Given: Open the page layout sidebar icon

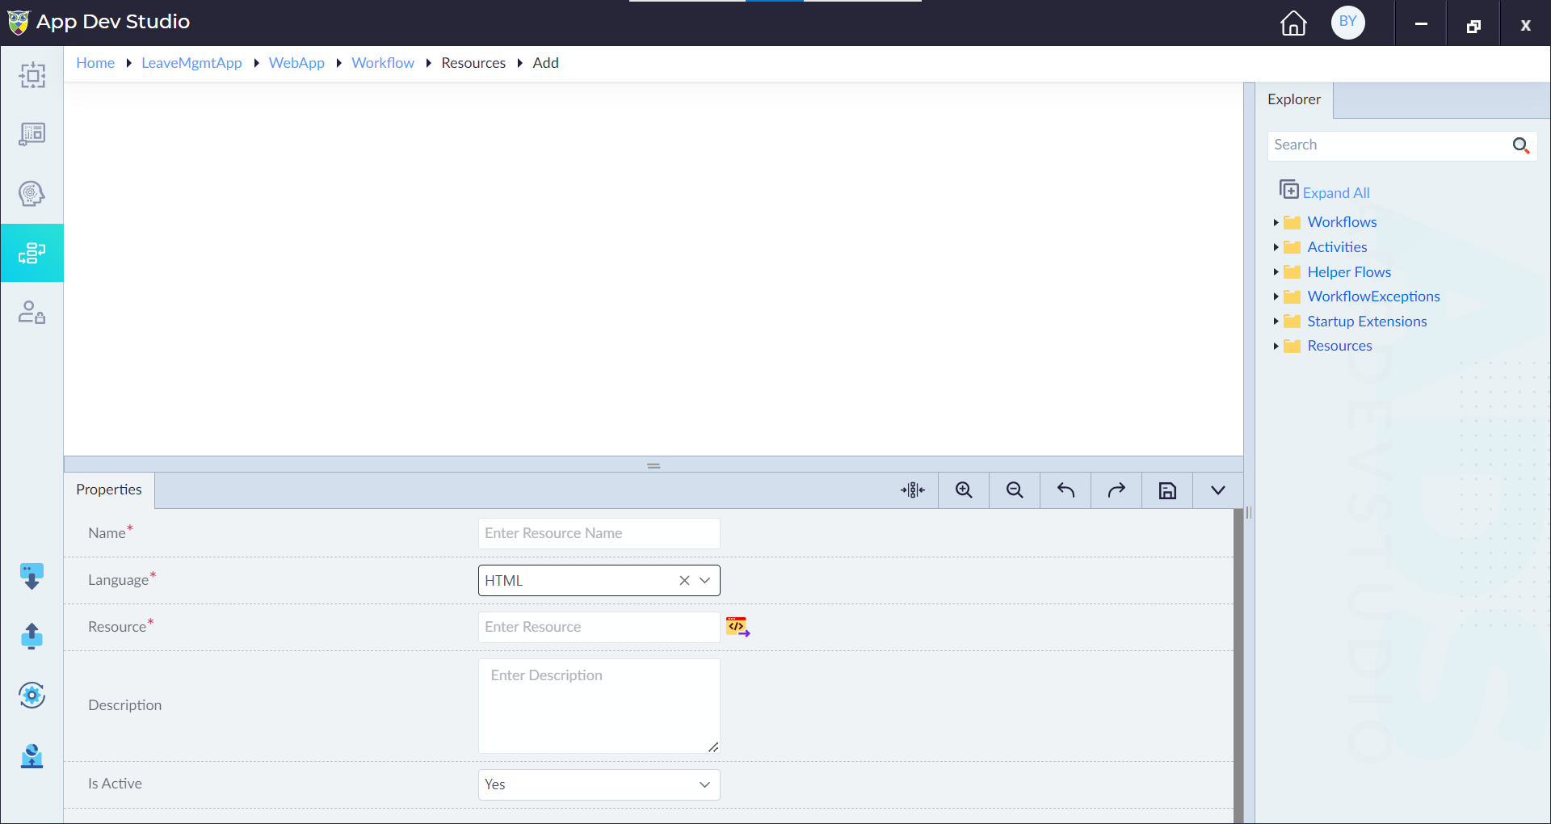Looking at the screenshot, I should point(32,134).
